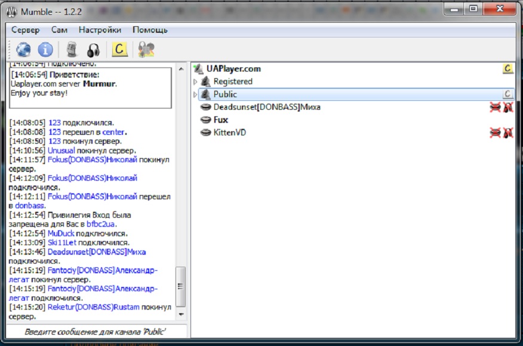
Task: Focus the message input field for 'Public'
Action: click(x=96, y=332)
